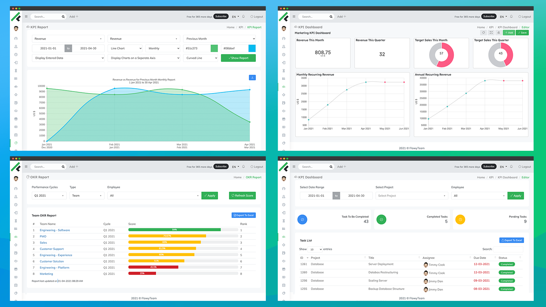Click the green Show Report button
This screenshot has height=307, width=546.
point(238,58)
